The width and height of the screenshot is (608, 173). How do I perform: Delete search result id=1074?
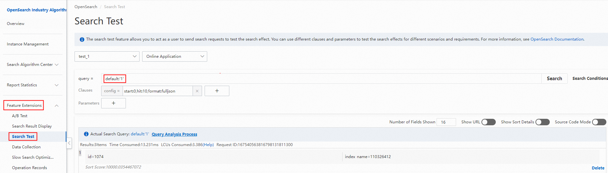(598, 168)
